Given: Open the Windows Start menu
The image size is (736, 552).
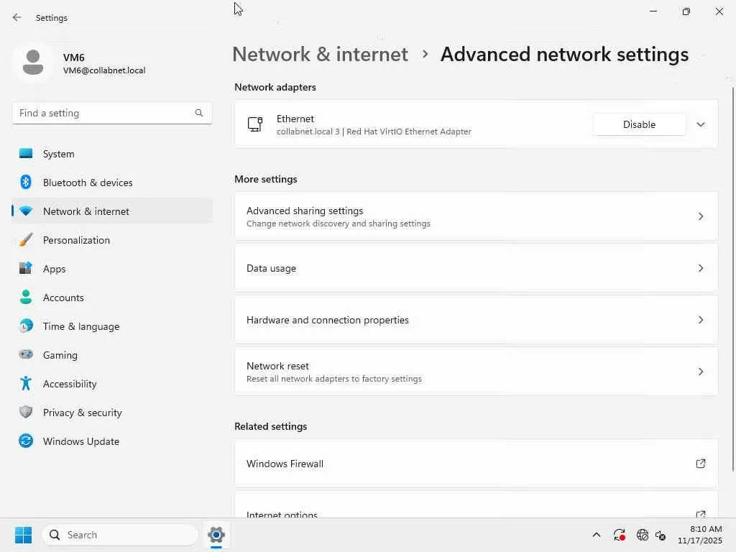Looking at the screenshot, I should pyautogui.click(x=23, y=535).
